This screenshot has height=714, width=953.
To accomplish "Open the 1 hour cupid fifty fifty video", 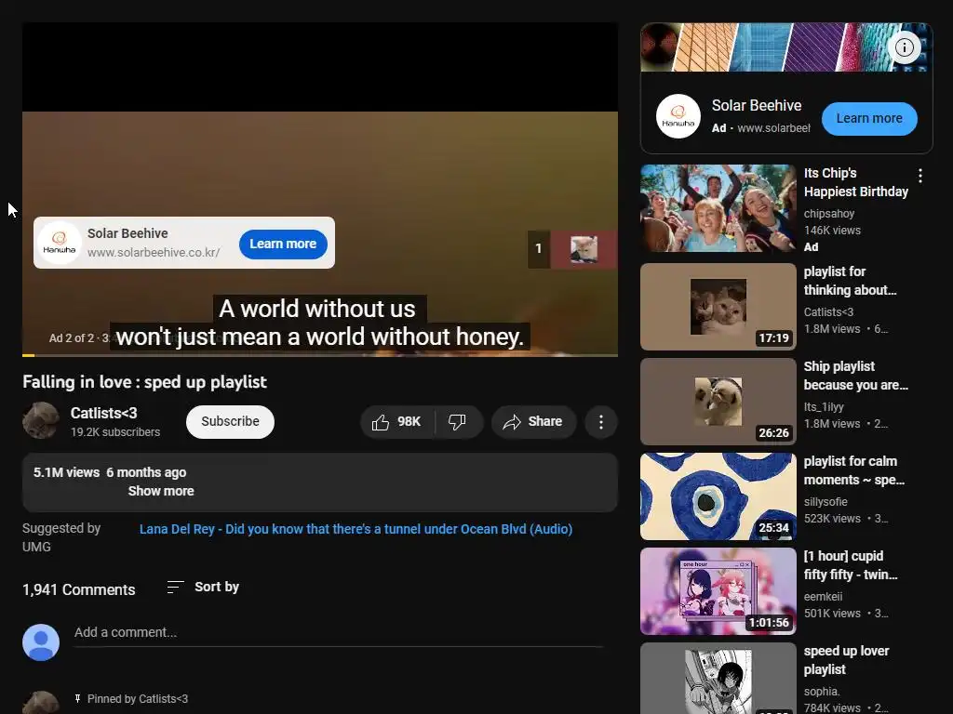I will click(718, 591).
